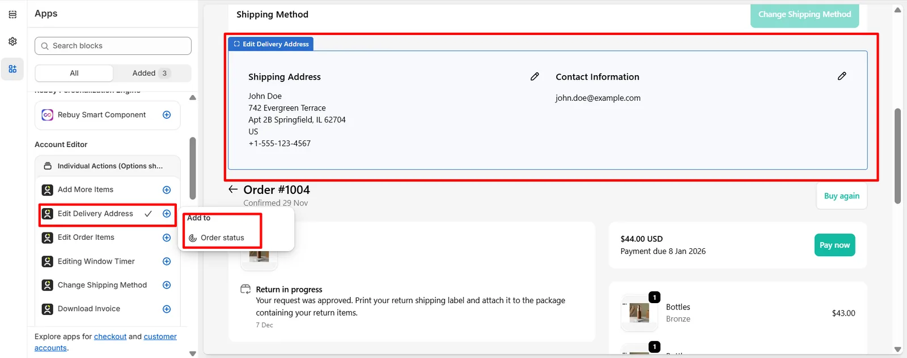Edit the Shipping Address with pencil icon
The height and width of the screenshot is (358, 907).
pyautogui.click(x=535, y=76)
